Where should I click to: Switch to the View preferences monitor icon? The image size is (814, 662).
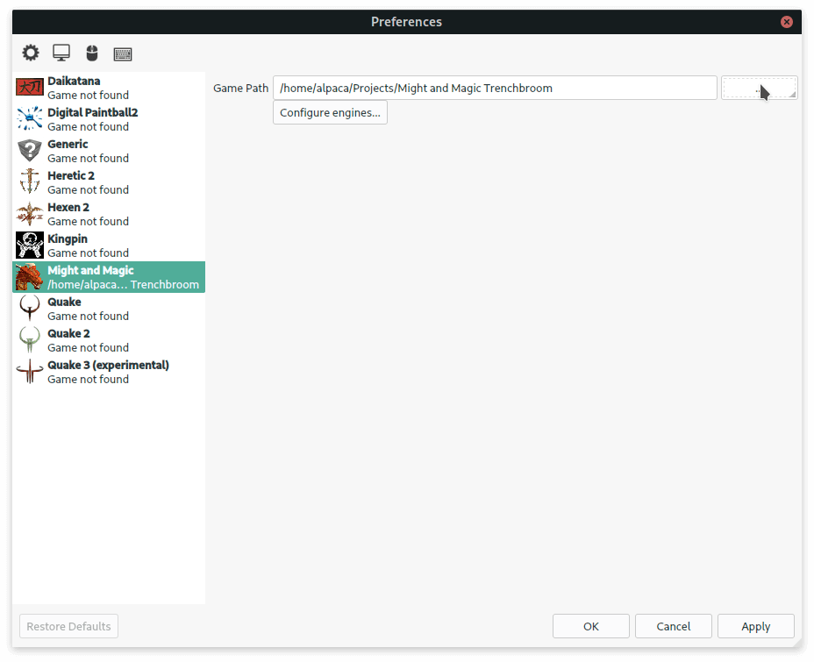(61, 53)
